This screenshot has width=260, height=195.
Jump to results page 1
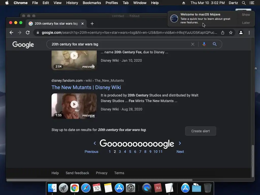[x=110, y=152]
